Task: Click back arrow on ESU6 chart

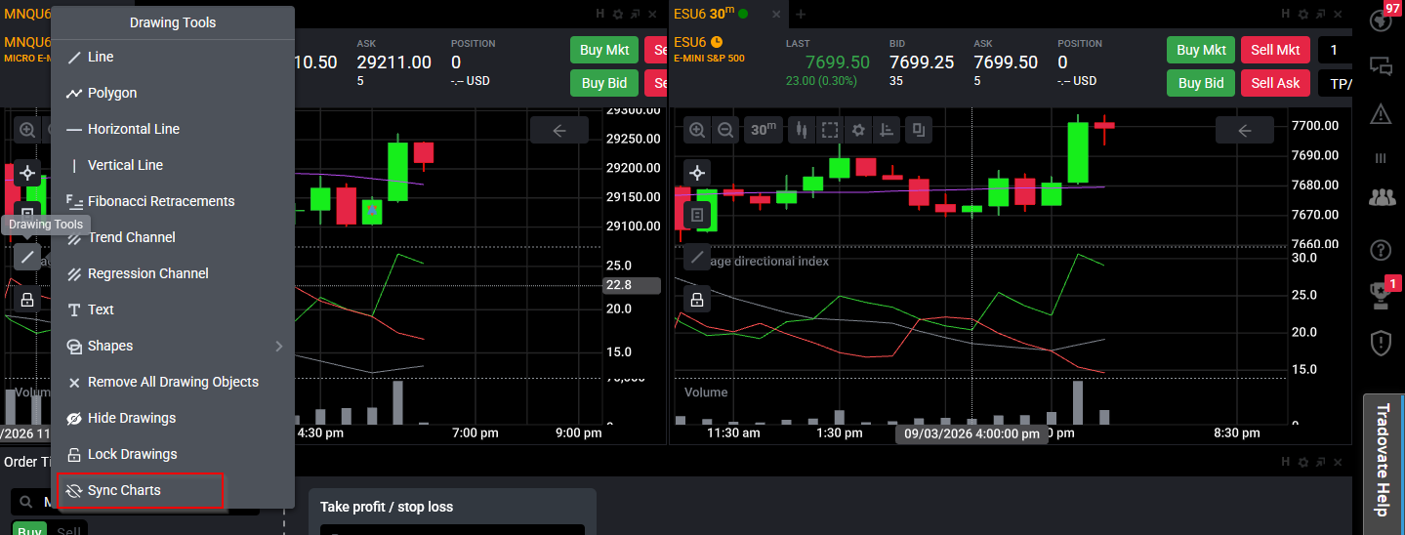Action: [1245, 130]
